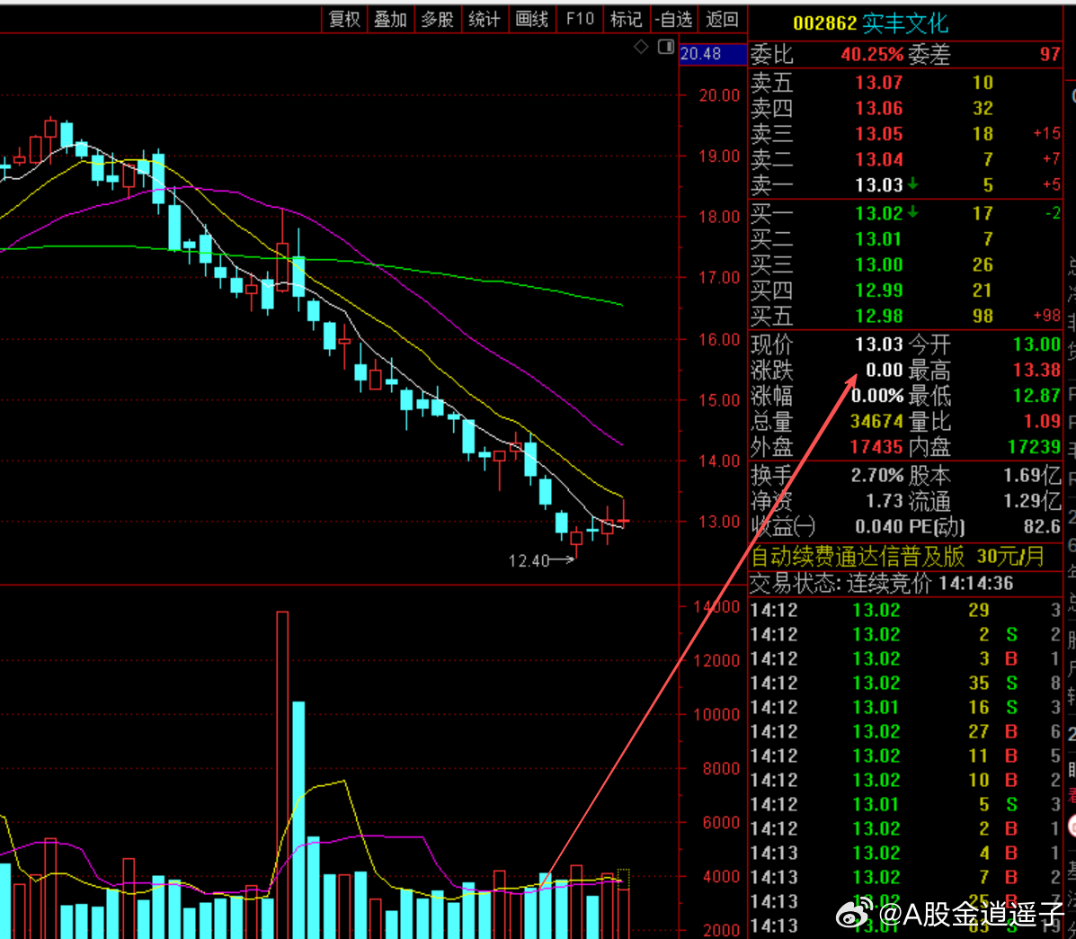
Task: Click the 返回 back button
Action: click(722, 19)
